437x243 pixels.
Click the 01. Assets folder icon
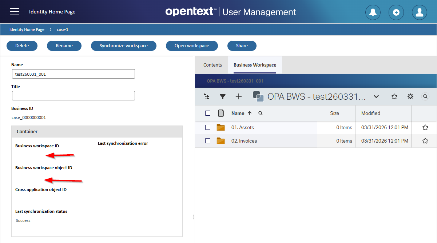coord(221,127)
